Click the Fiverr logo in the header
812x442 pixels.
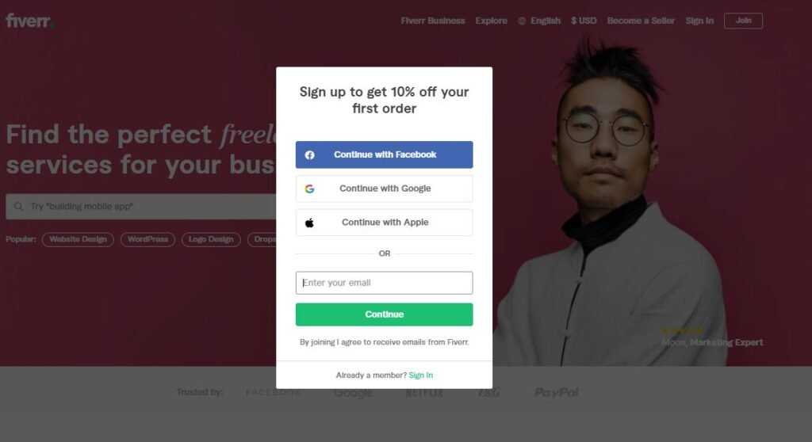pyautogui.click(x=30, y=21)
